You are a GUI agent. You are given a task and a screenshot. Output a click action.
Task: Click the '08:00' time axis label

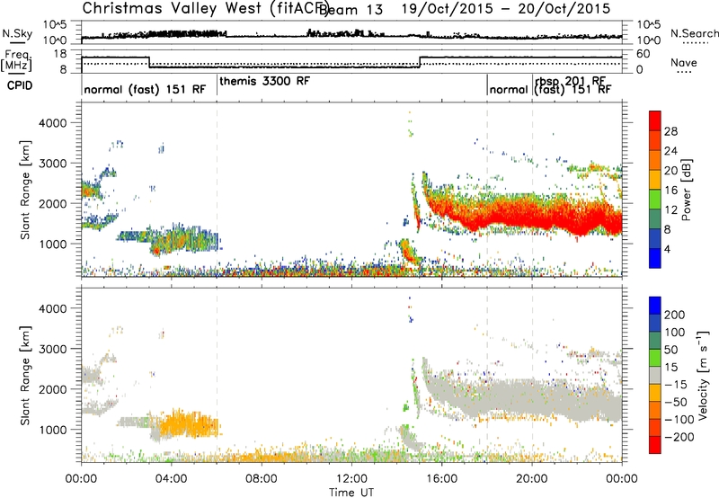[x=262, y=479]
